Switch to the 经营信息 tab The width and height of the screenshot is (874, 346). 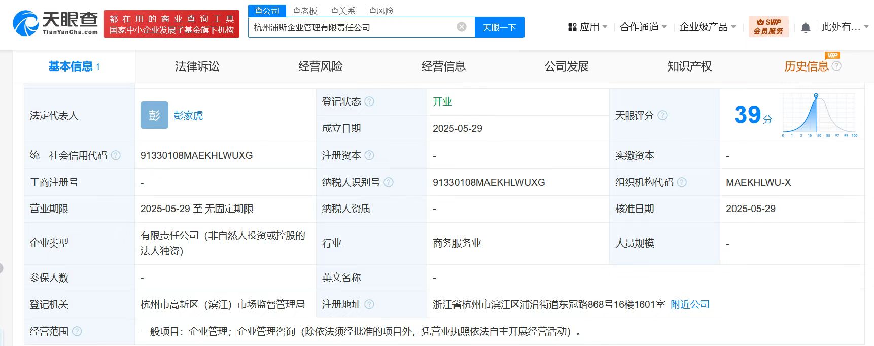click(x=444, y=66)
